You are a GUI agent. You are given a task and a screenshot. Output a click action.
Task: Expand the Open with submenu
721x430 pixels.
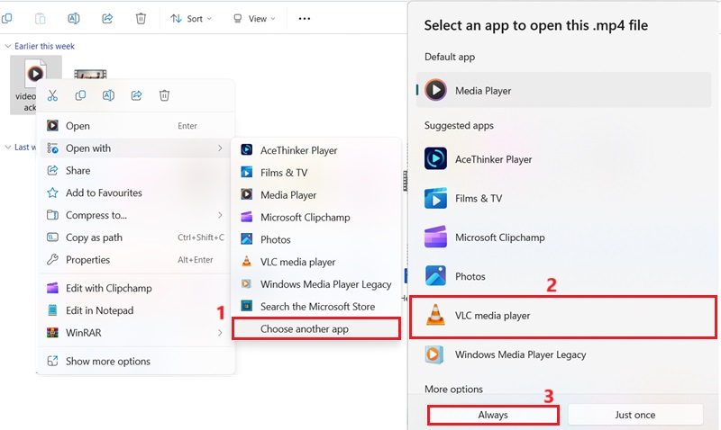point(135,148)
